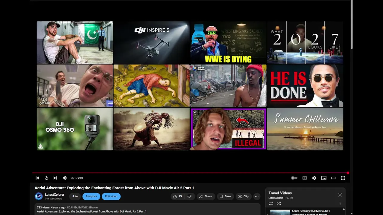Open the DJI Inspire 3 suggested video
383x215 pixels.
(x=151, y=42)
